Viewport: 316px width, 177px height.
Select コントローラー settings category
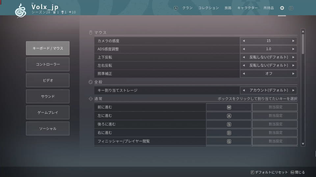[x=48, y=64]
